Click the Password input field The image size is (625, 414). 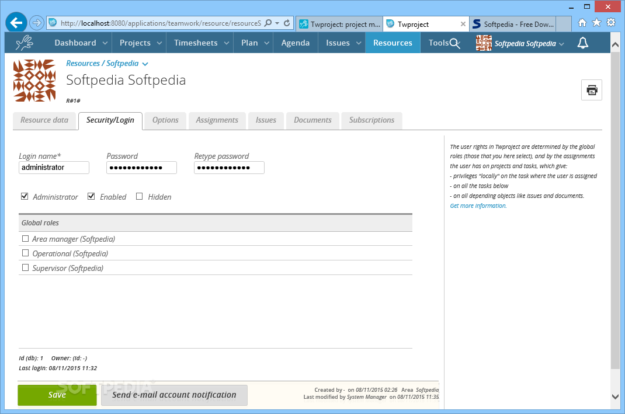click(141, 168)
